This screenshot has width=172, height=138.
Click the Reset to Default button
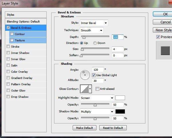coord(113,128)
